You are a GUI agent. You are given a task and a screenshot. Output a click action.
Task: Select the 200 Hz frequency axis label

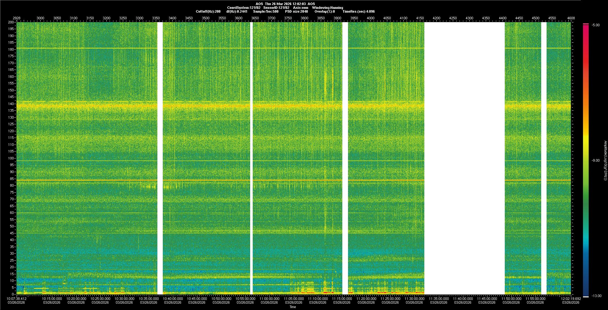point(11,22)
